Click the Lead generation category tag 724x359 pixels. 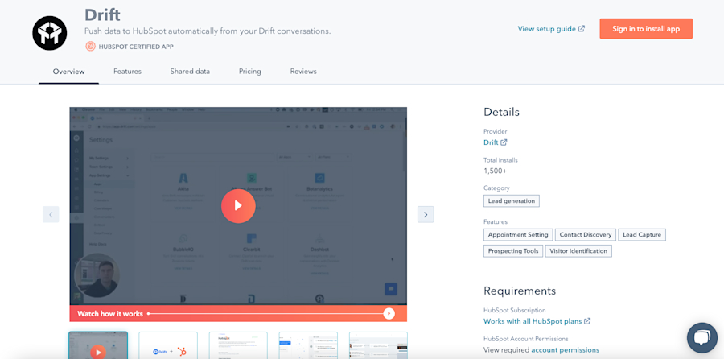pos(512,201)
